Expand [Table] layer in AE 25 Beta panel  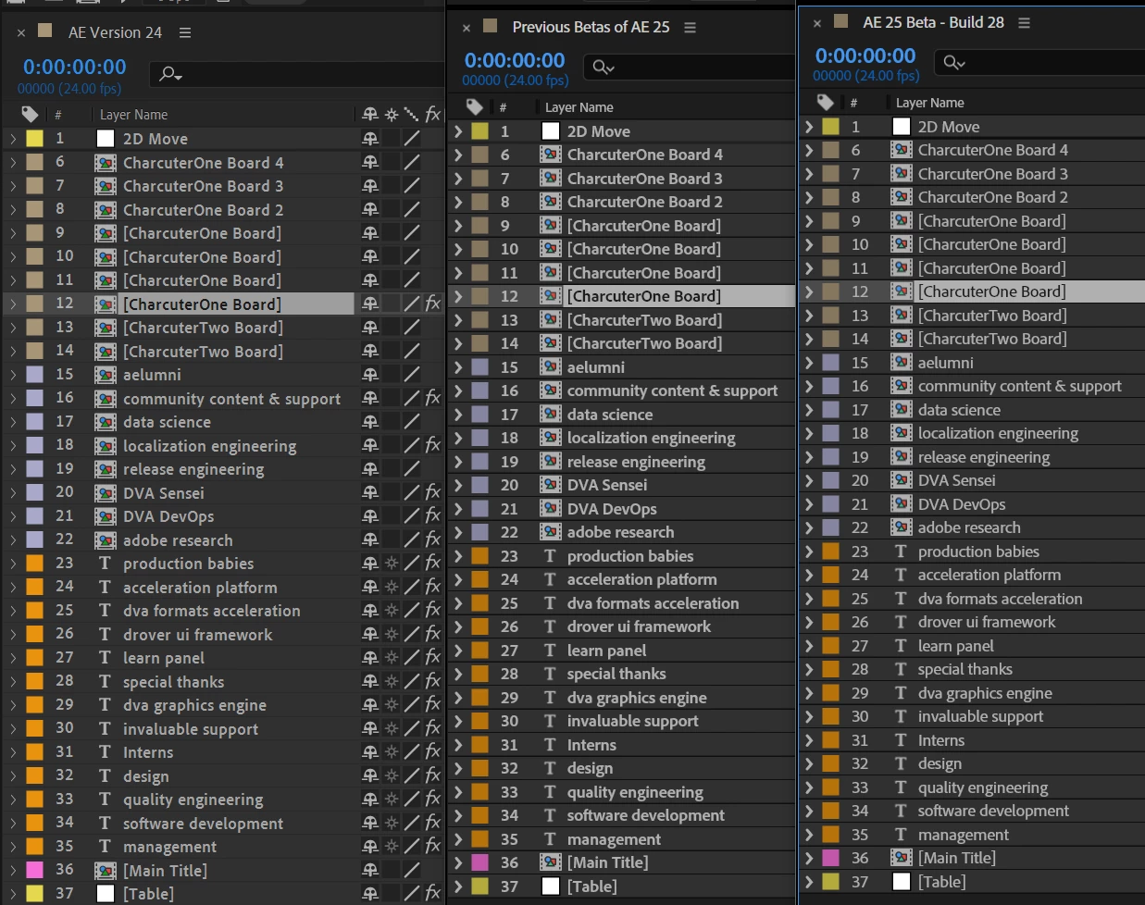[808, 881]
